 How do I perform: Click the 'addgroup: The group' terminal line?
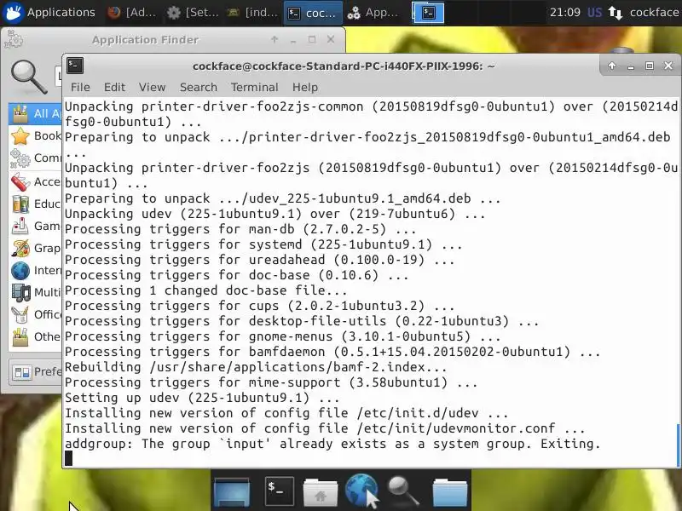[332, 444]
